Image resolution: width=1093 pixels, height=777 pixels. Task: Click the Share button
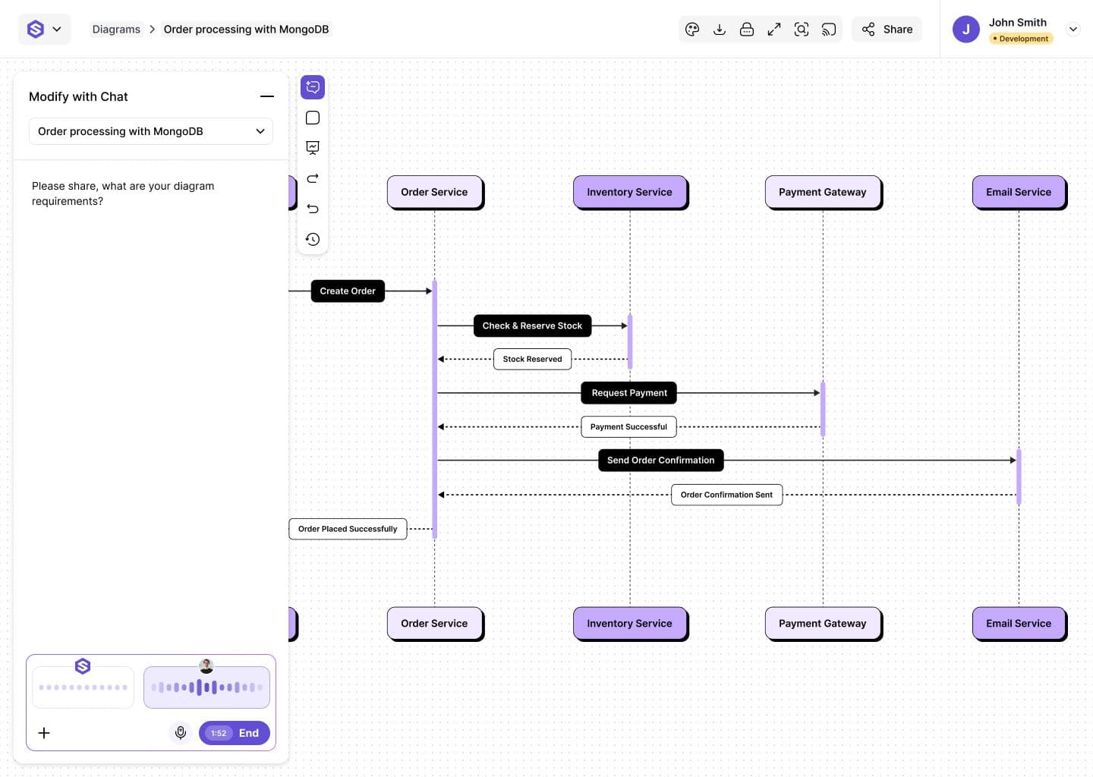(x=887, y=30)
